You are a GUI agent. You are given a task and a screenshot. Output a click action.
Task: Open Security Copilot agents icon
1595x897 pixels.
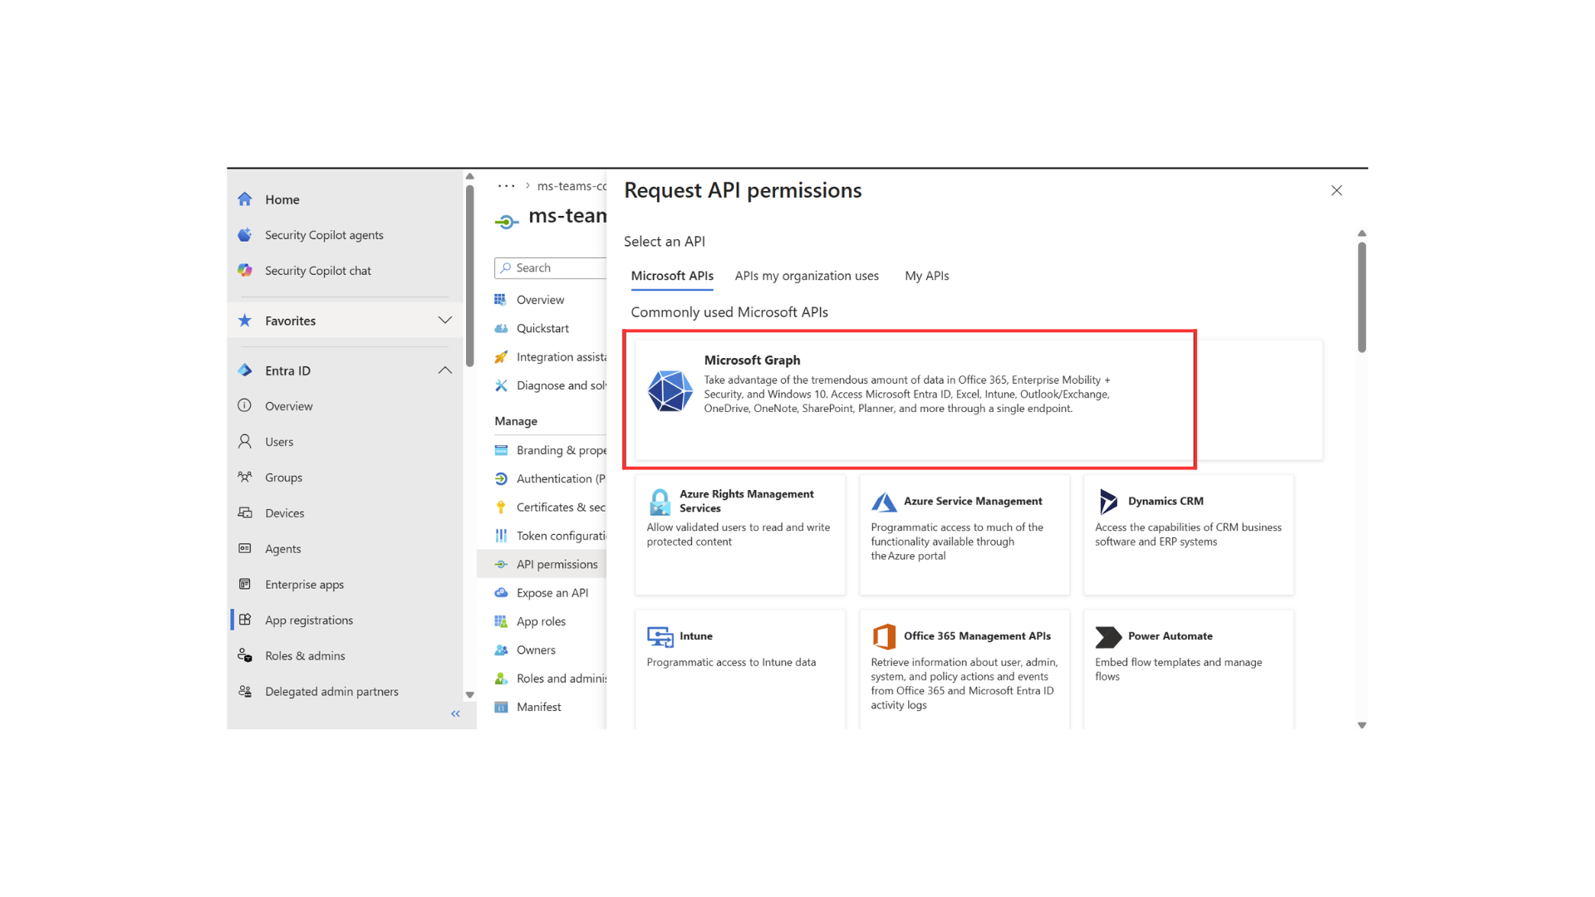pyautogui.click(x=245, y=235)
